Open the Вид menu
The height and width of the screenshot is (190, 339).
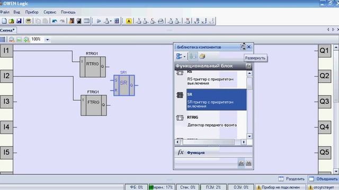pos(16,12)
